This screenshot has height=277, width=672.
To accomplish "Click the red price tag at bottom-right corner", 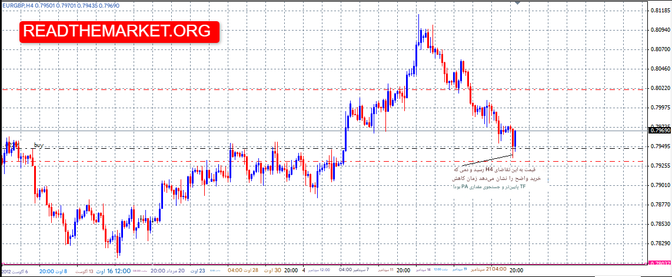I will pos(660,263).
